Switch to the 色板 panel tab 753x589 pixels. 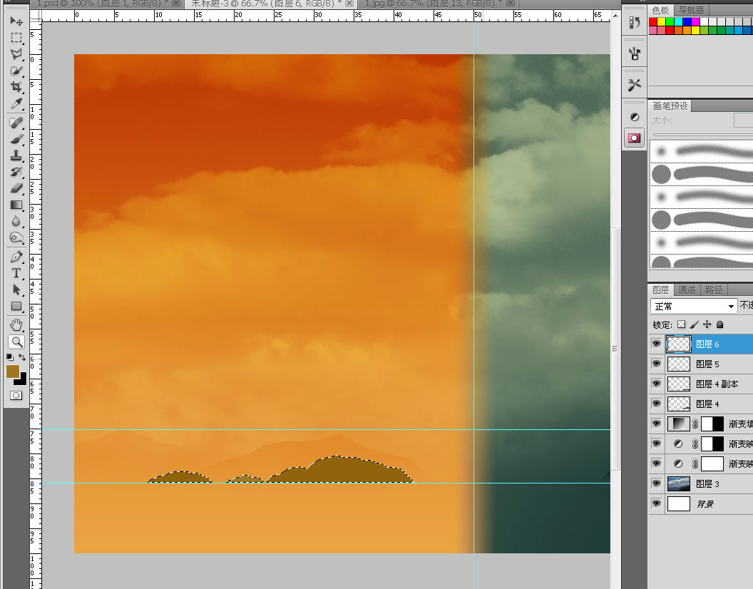[660, 10]
